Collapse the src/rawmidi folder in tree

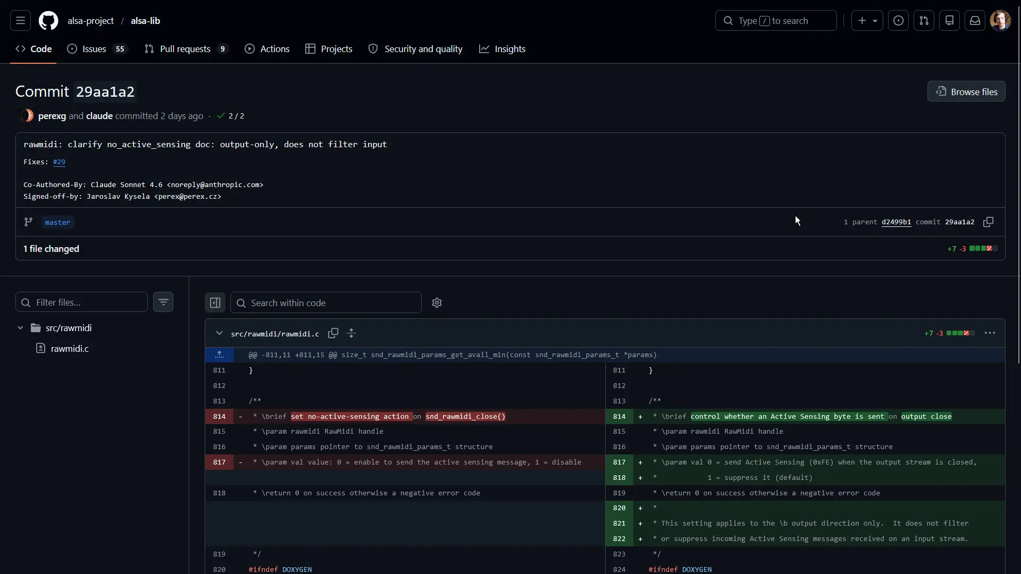[20, 328]
